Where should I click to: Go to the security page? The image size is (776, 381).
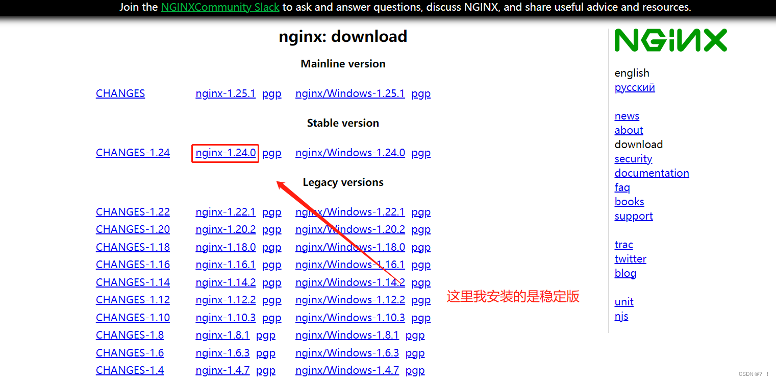(633, 159)
